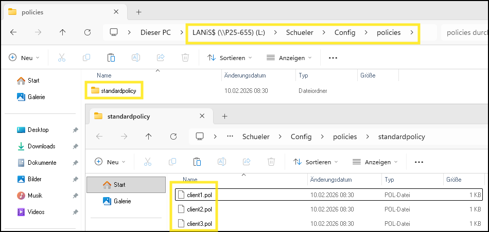
Task: Sort by Änderungsdatum column in standardpolicy window
Action: click(x=331, y=180)
